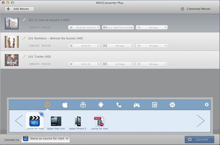Open settings gear on MP4 profile
The height and width of the screenshot is (145, 220).
[x=41, y=114]
